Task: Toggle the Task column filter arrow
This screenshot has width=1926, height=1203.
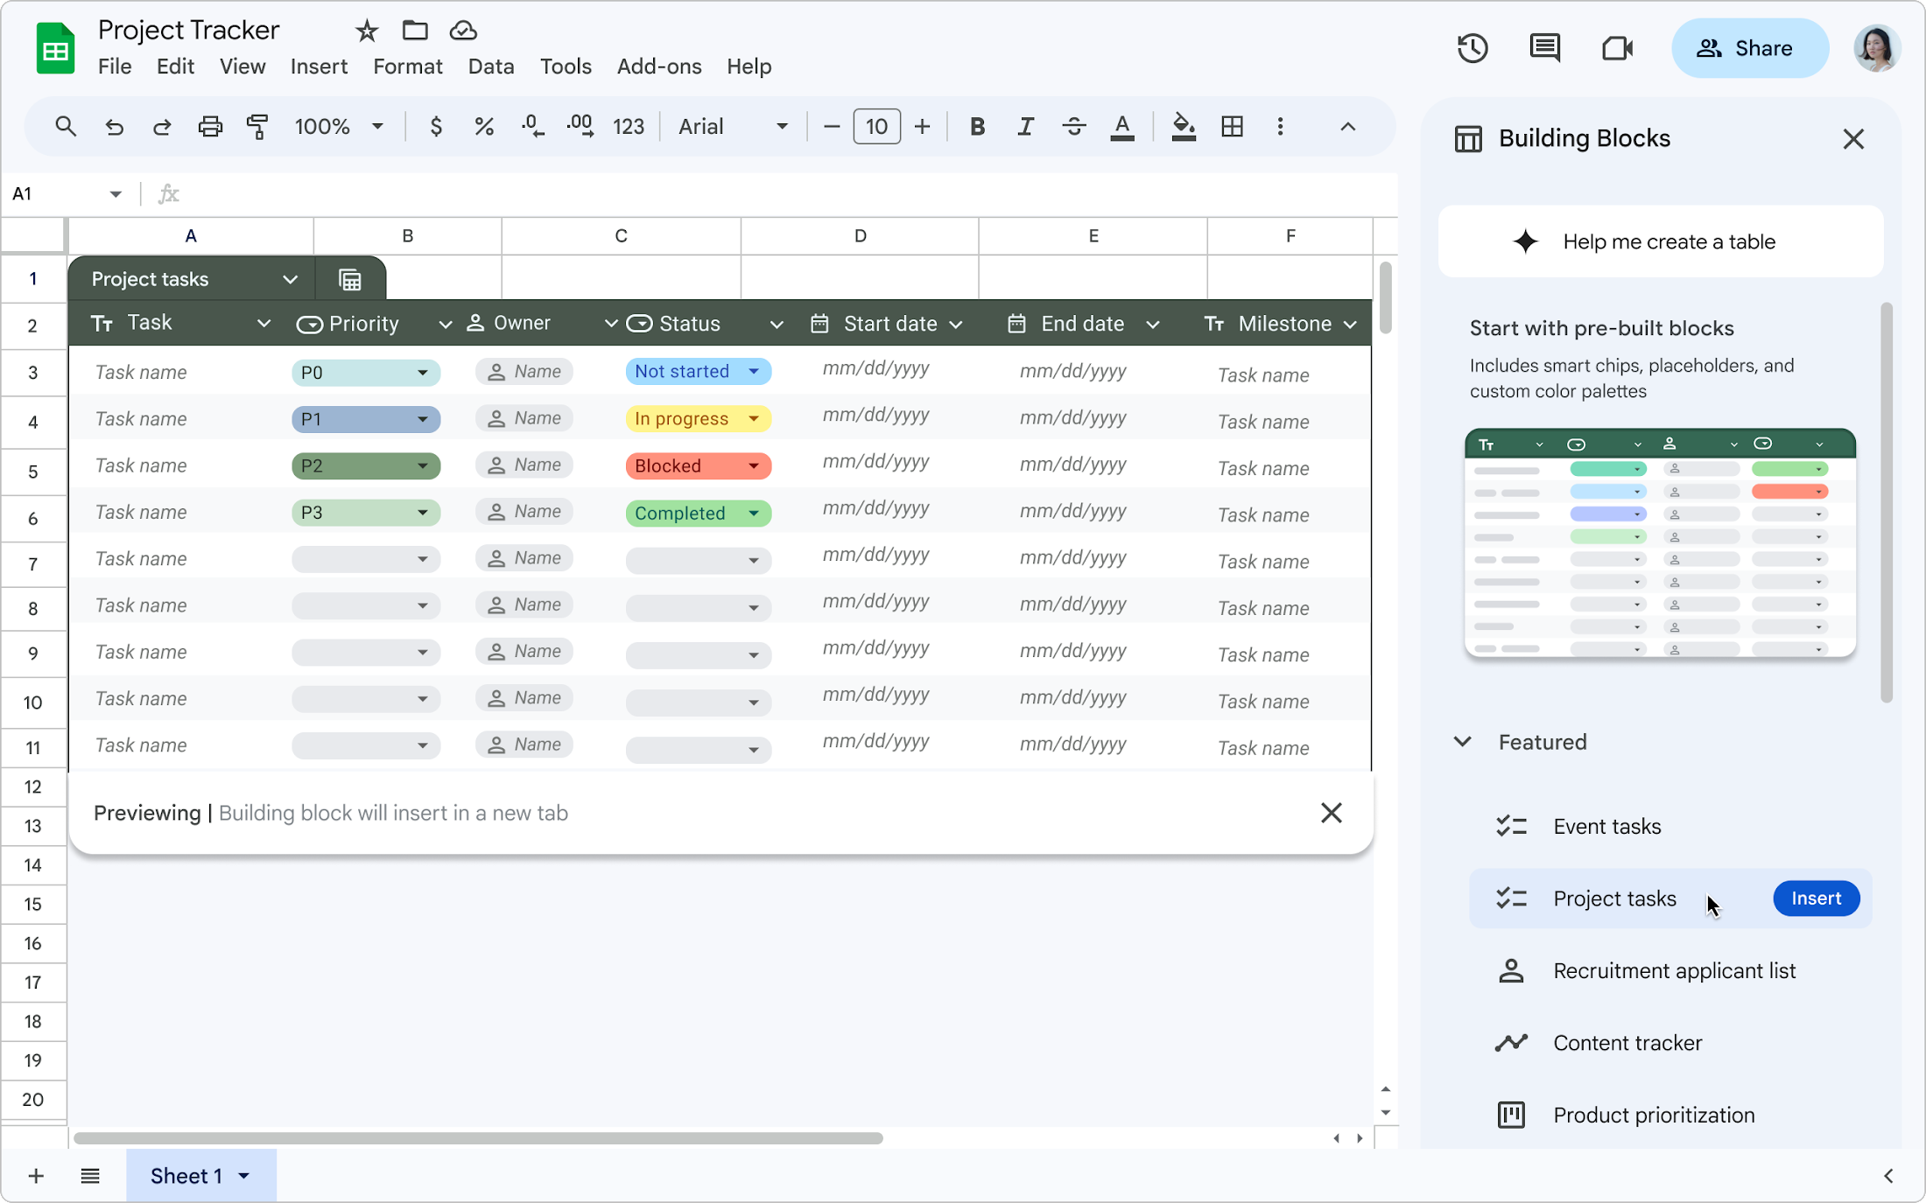Action: (264, 323)
